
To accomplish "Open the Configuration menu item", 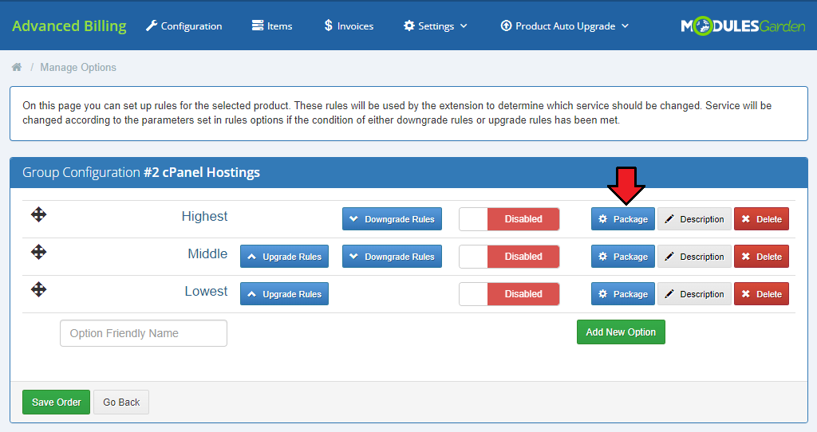I will pos(184,26).
